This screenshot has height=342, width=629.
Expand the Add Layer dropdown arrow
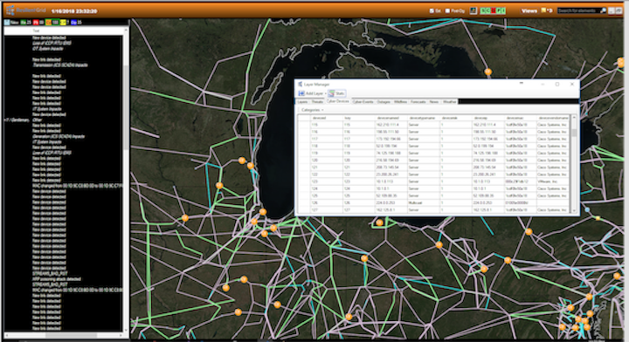pyautogui.click(x=326, y=93)
